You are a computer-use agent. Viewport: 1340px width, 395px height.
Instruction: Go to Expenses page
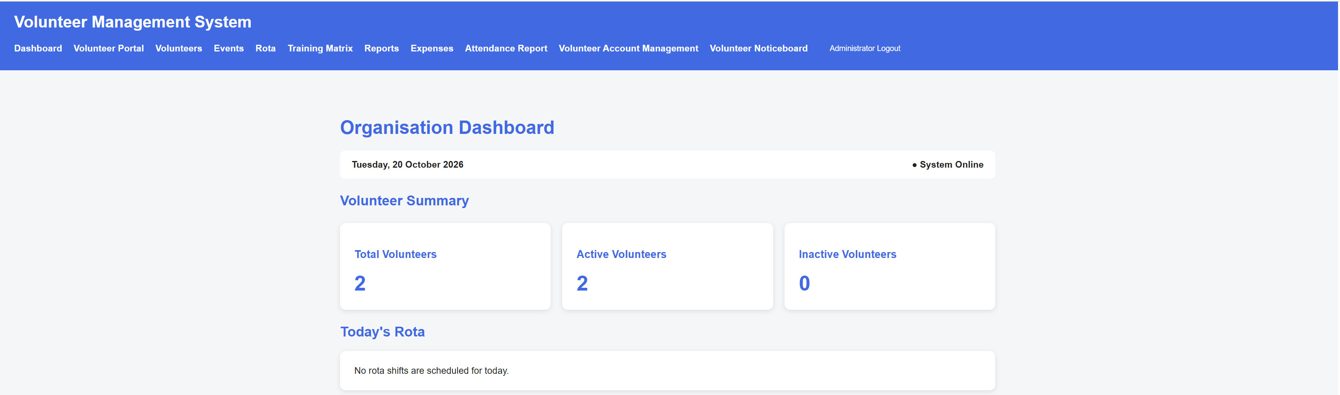(x=432, y=48)
